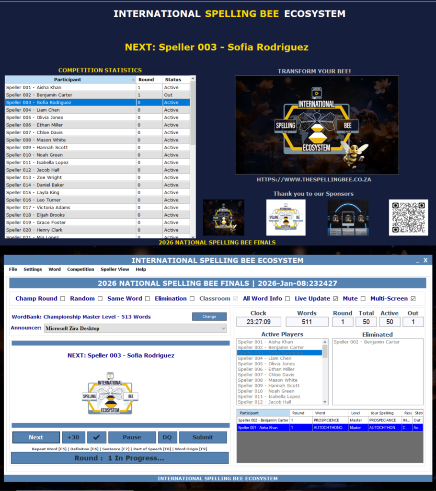This screenshot has width=436, height=491.
Task: Uncheck the Live Update option
Action: 335,299
